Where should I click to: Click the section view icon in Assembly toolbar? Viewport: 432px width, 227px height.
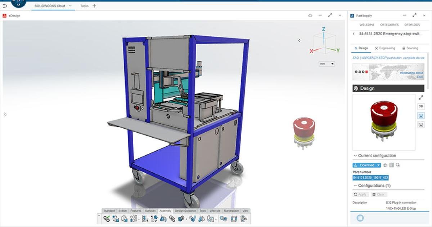tap(201, 218)
